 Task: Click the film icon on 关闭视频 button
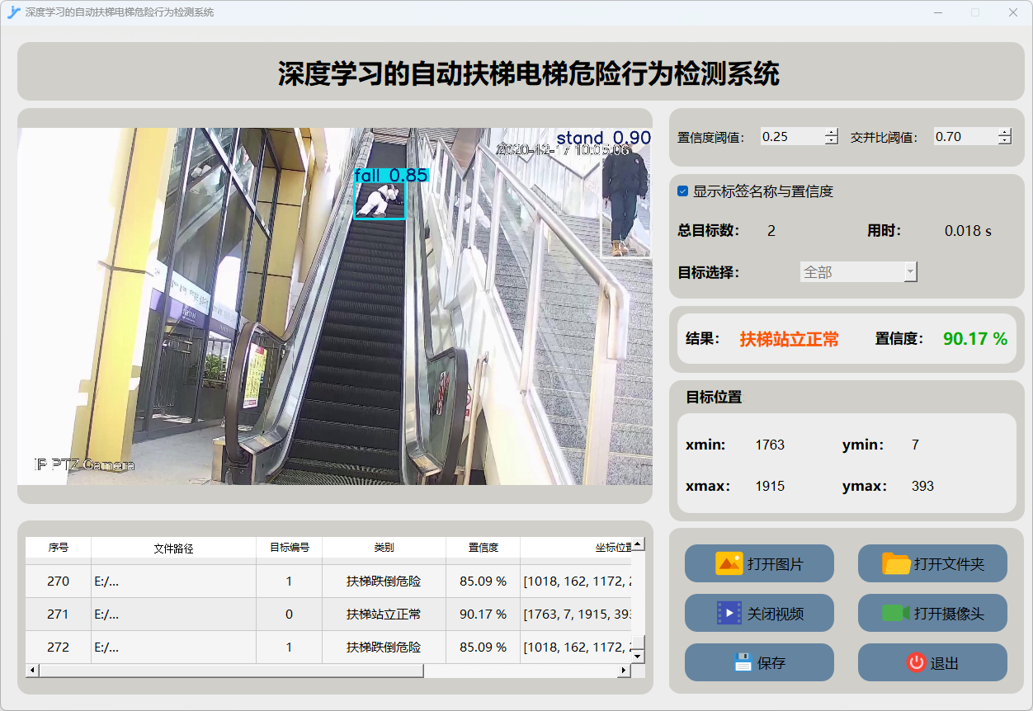click(x=729, y=613)
